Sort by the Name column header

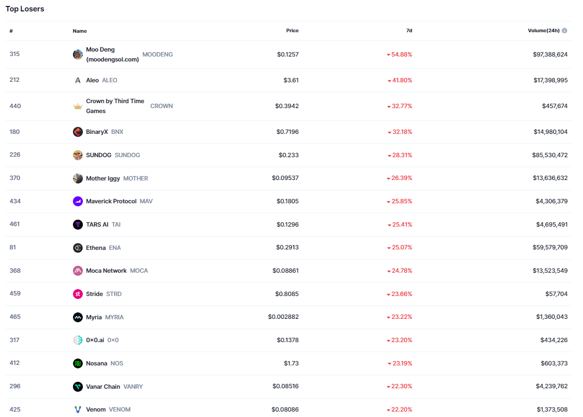coord(79,31)
